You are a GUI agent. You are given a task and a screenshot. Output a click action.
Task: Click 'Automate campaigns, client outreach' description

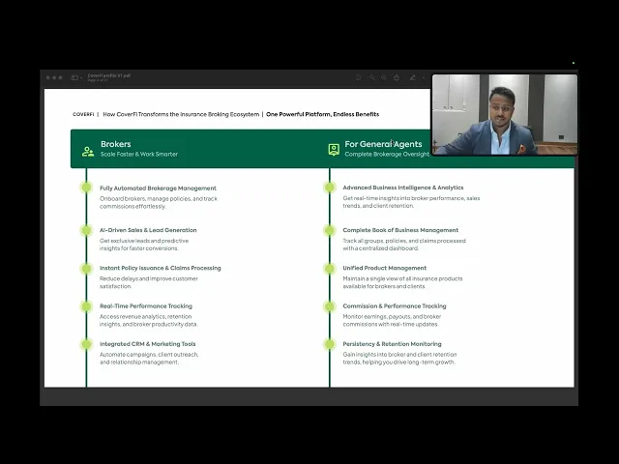[x=149, y=359]
